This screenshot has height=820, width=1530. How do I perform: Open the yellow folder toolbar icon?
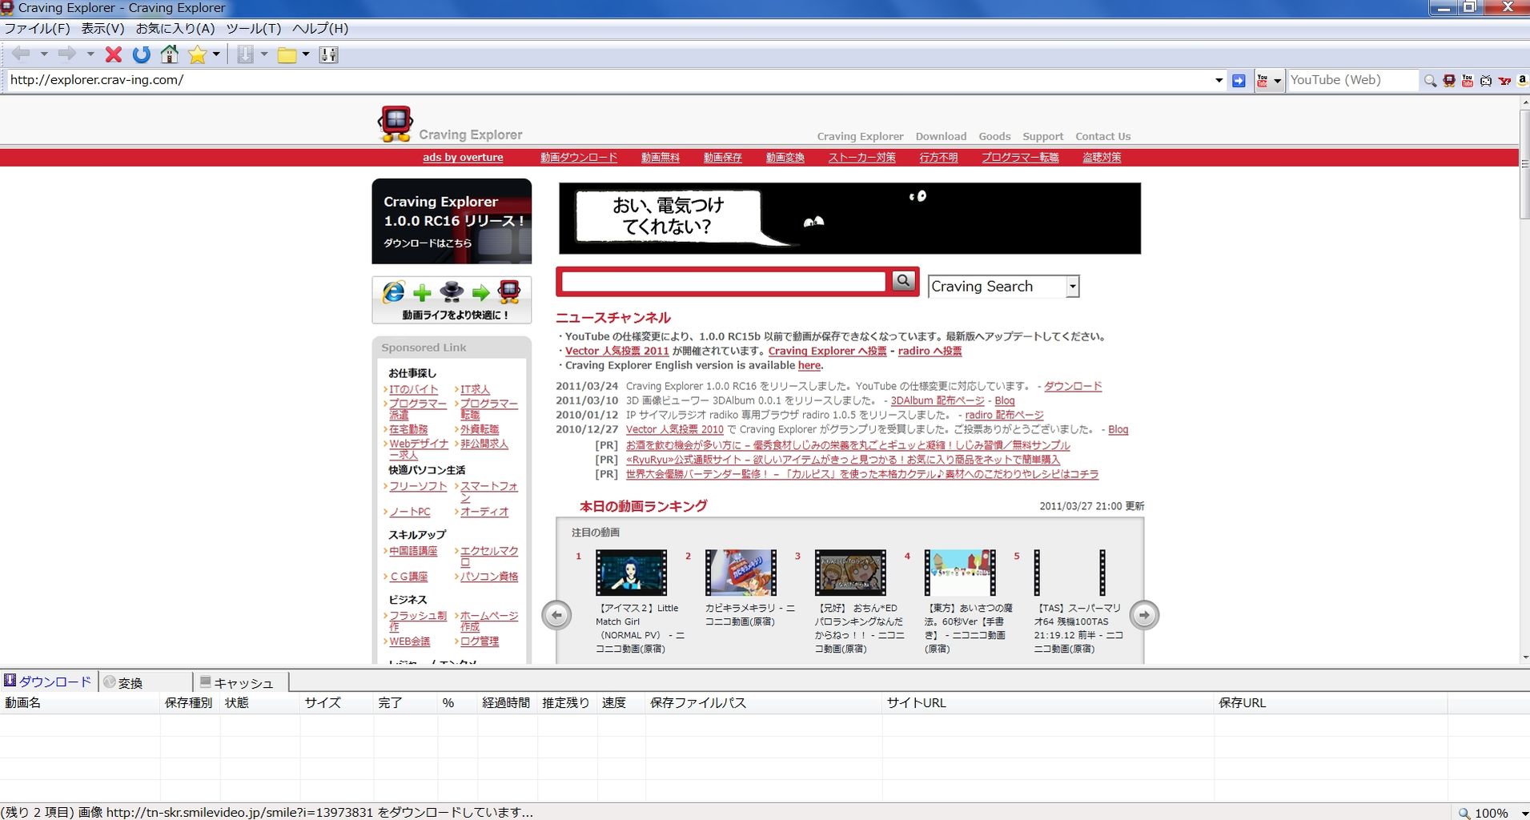pyautogui.click(x=287, y=54)
